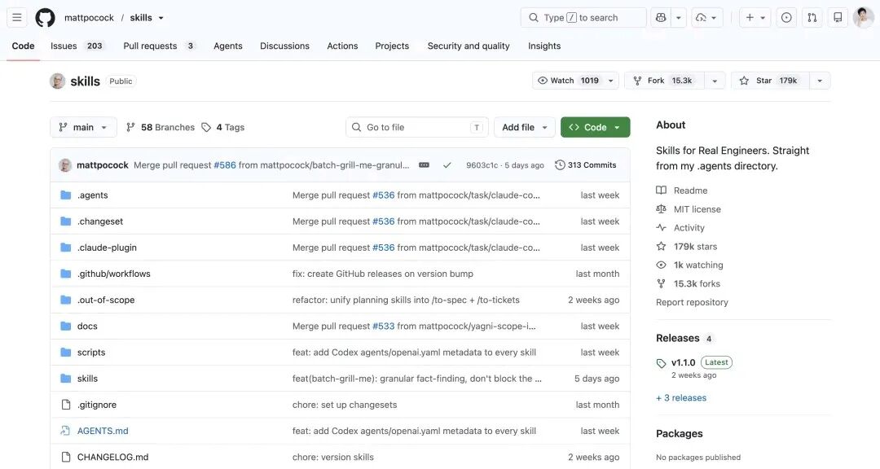Switch to the Insights tab

[x=543, y=46]
